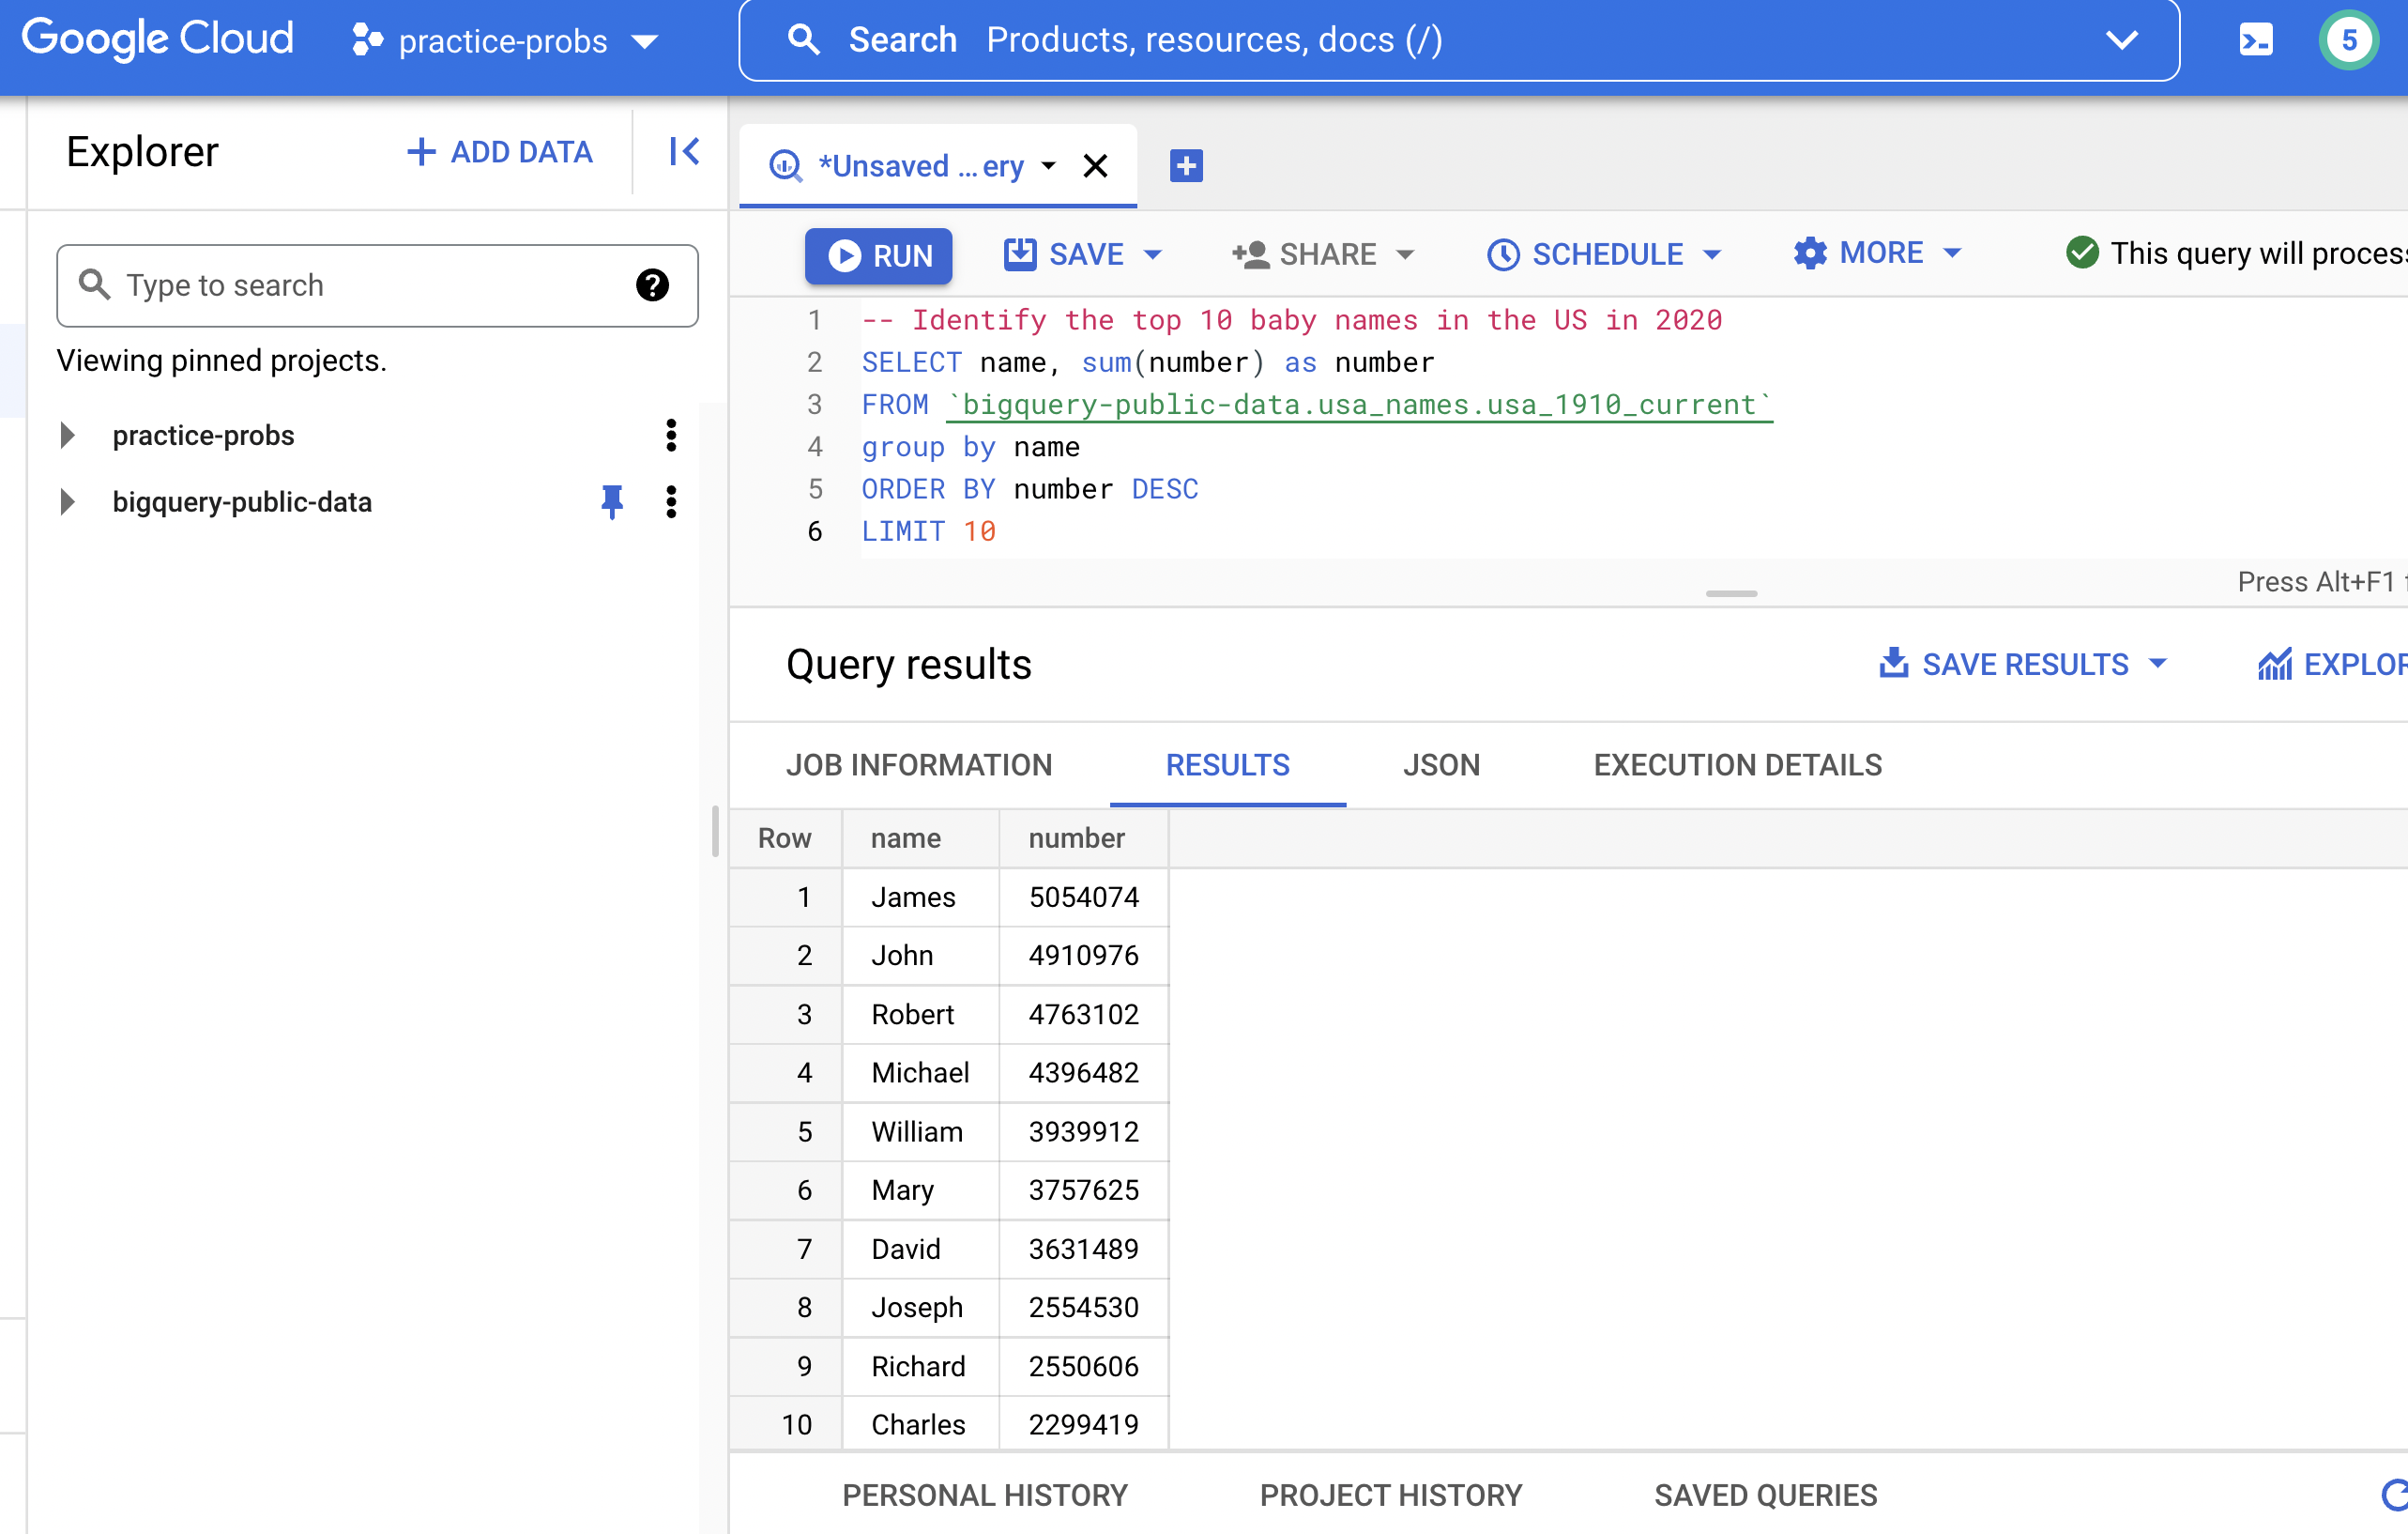Select the value 3939912 for William
Screen dimensions: 2408x1534
(x=1084, y=1132)
